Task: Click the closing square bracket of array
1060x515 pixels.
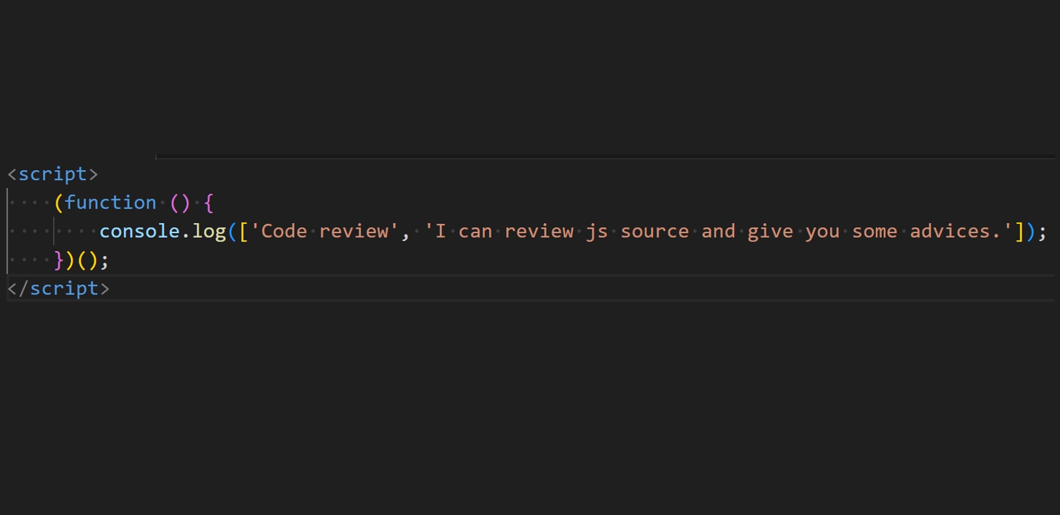Action: click(1020, 231)
